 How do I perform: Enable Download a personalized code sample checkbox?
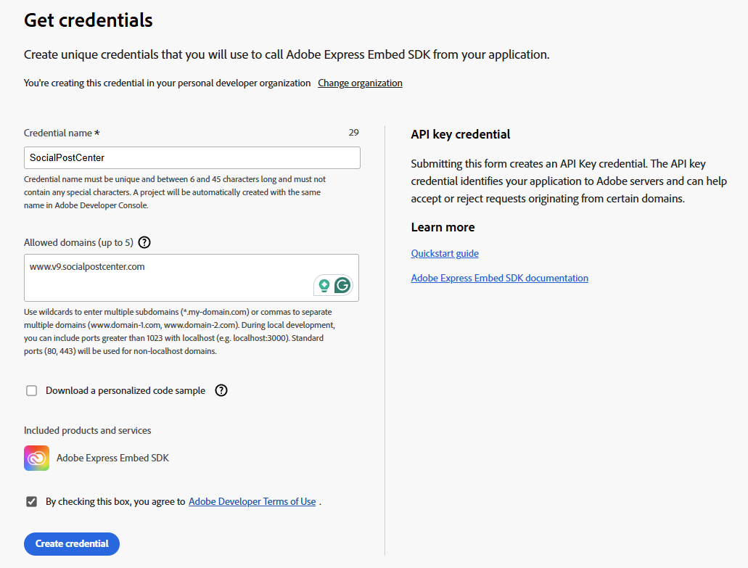31,391
